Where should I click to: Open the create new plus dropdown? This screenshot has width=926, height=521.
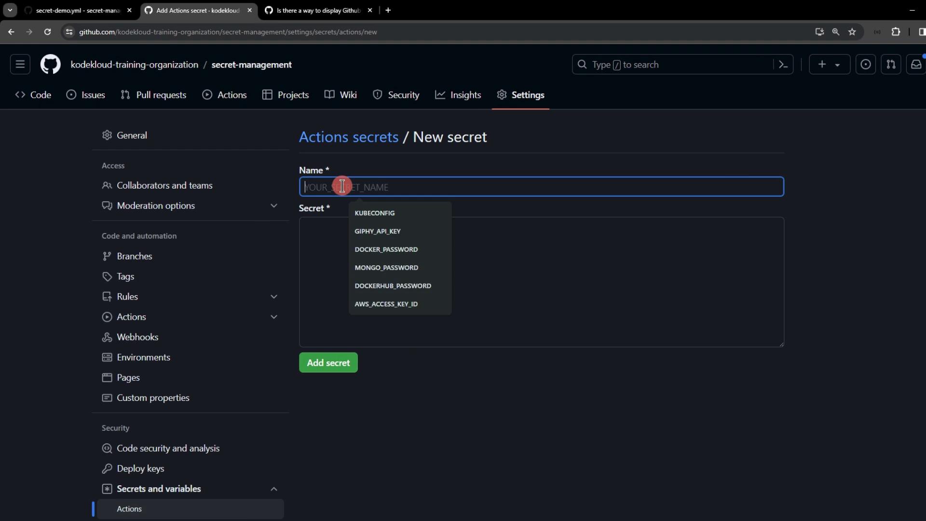pos(829,65)
